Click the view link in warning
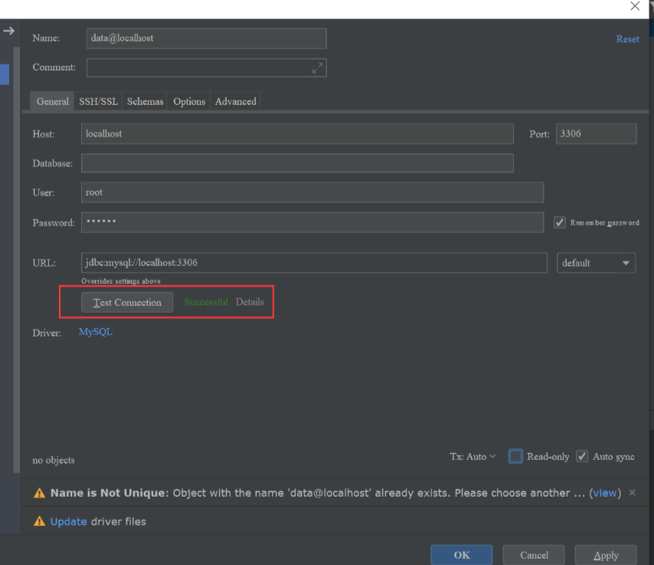 tap(605, 493)
